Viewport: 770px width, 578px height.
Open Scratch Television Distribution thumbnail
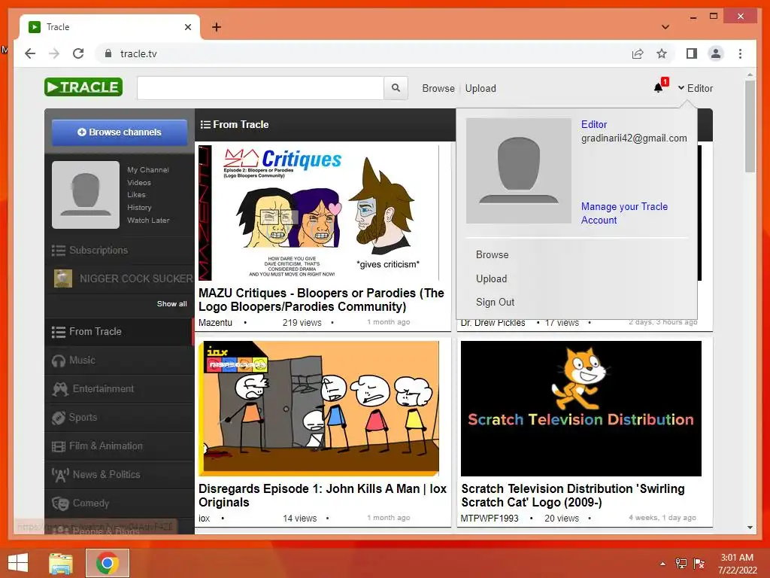point(581,409)
